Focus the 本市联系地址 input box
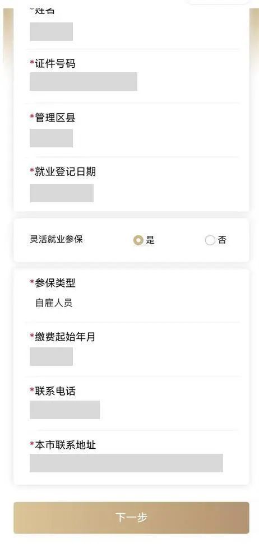 (x=126, y=463)
